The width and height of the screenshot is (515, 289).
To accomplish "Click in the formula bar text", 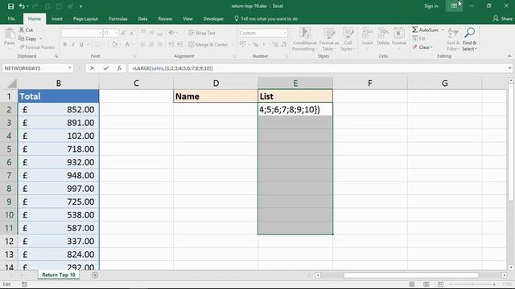I will pos(172,68).
